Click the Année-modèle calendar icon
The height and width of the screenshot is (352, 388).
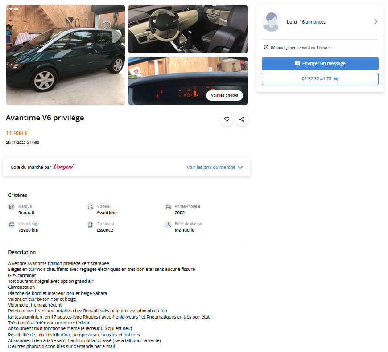coord(168,207)
